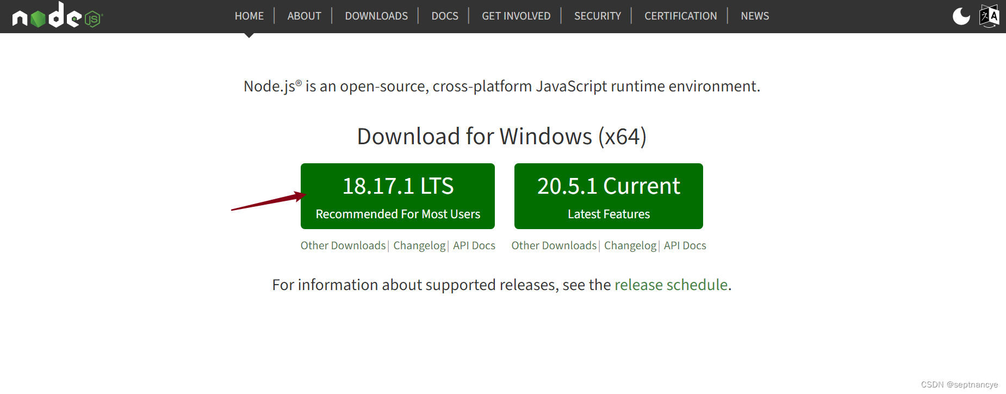Download 20.5.1 Current version
This screenshot has width=1006, height=394.
(608, 196)
